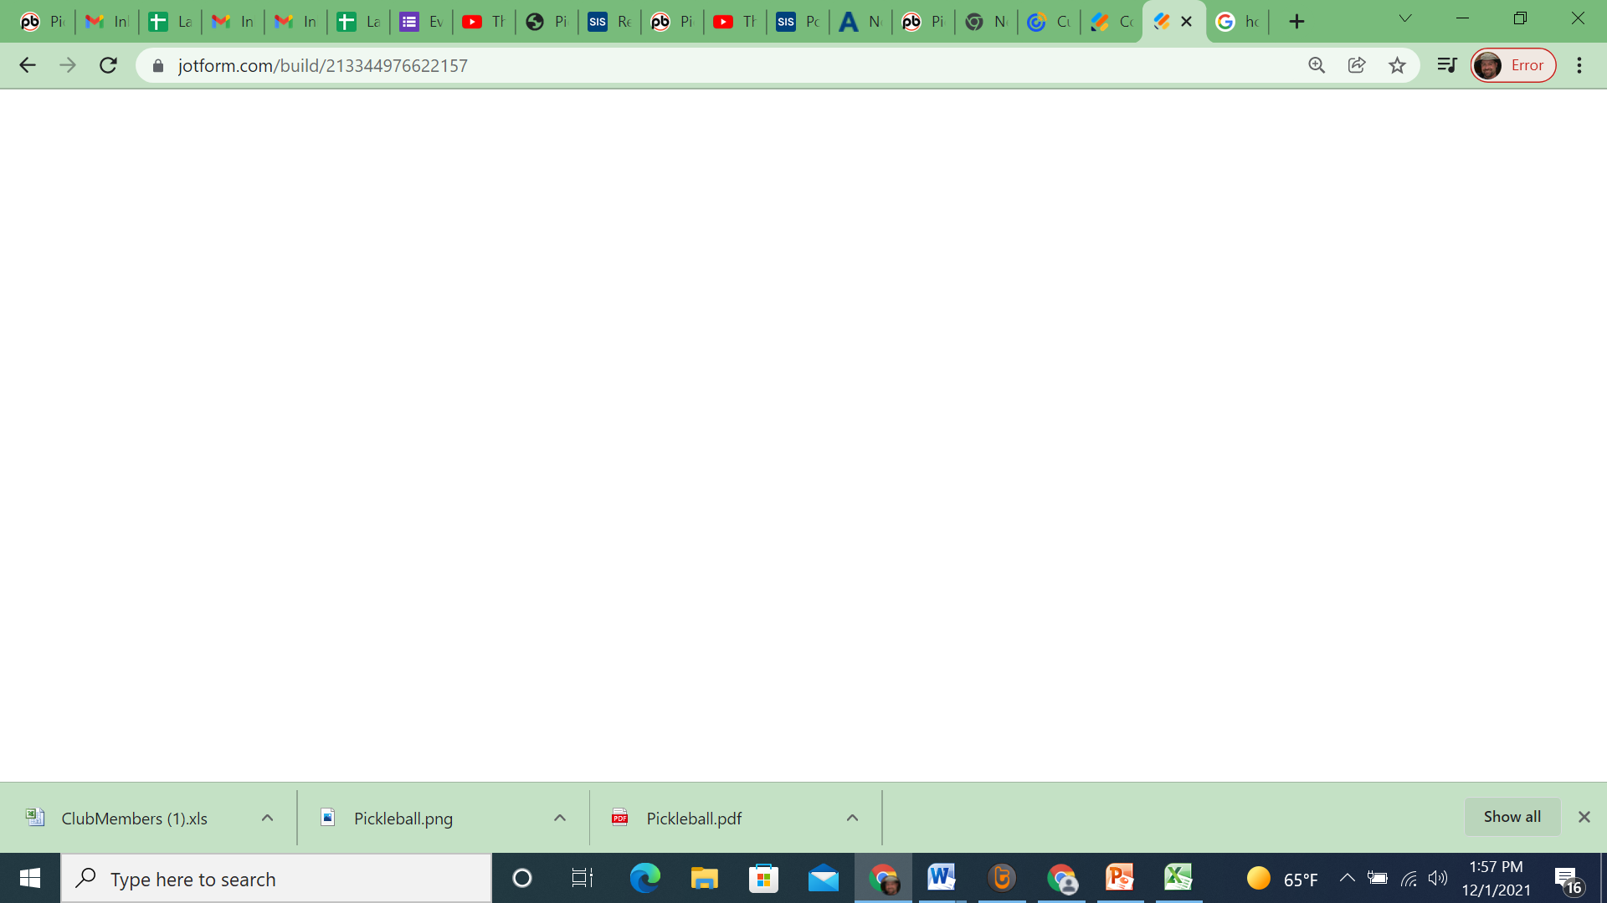Click the Chrome three-dot menu icon

point(1580,65)
